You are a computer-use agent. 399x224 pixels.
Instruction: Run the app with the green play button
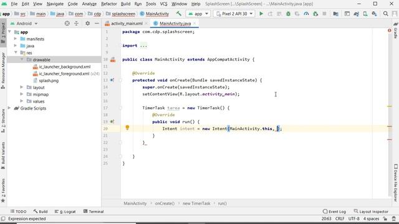[x=261, y=14]
